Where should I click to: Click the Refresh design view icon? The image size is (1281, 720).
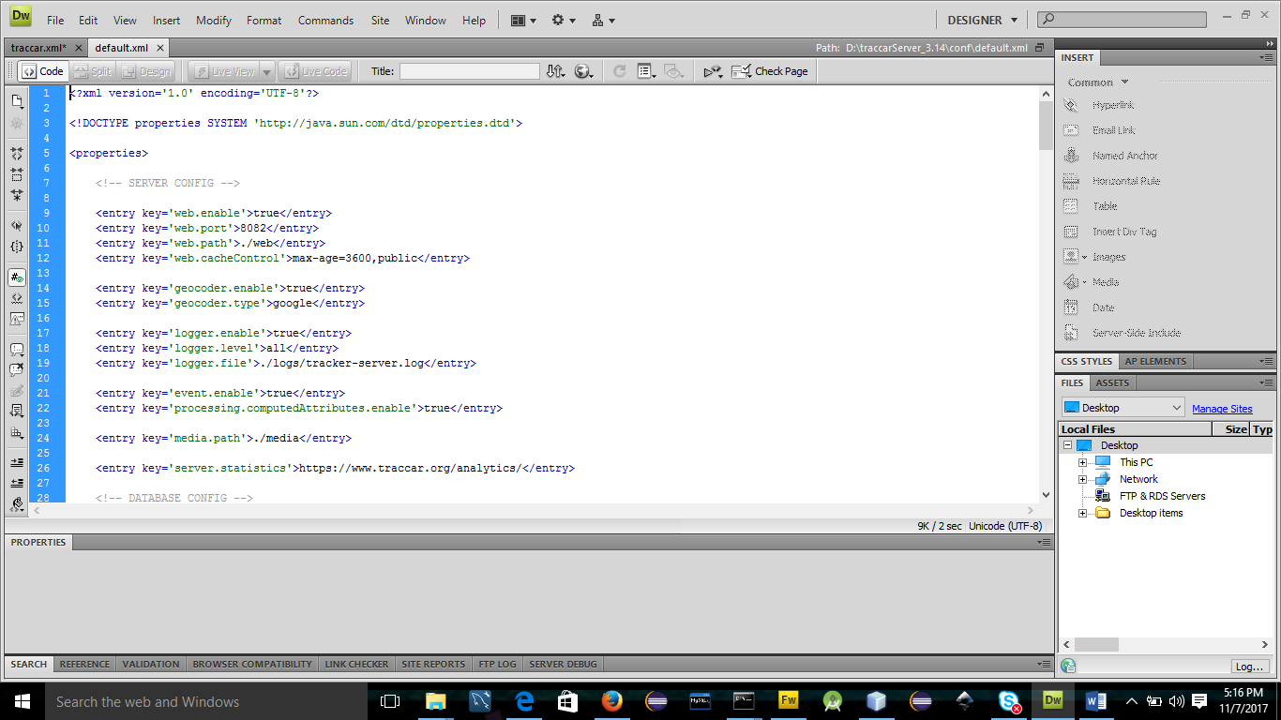tap(619, 71)
